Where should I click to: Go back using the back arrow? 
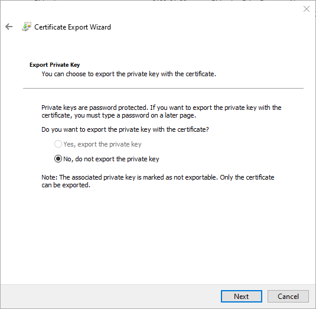point(9,27)
